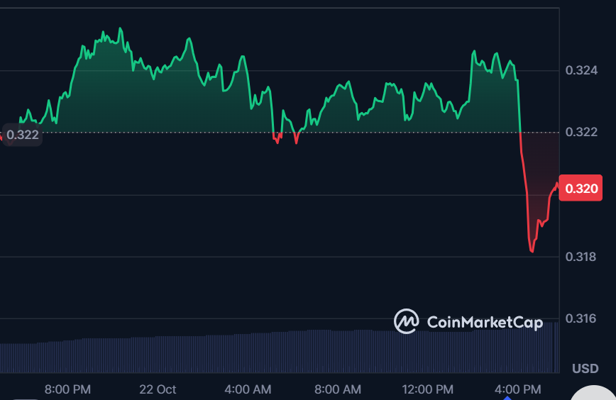Click the CoinMarketCap logo icon
616x400 pixels.
(407, 321)
